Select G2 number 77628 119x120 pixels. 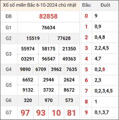(64, 38)
